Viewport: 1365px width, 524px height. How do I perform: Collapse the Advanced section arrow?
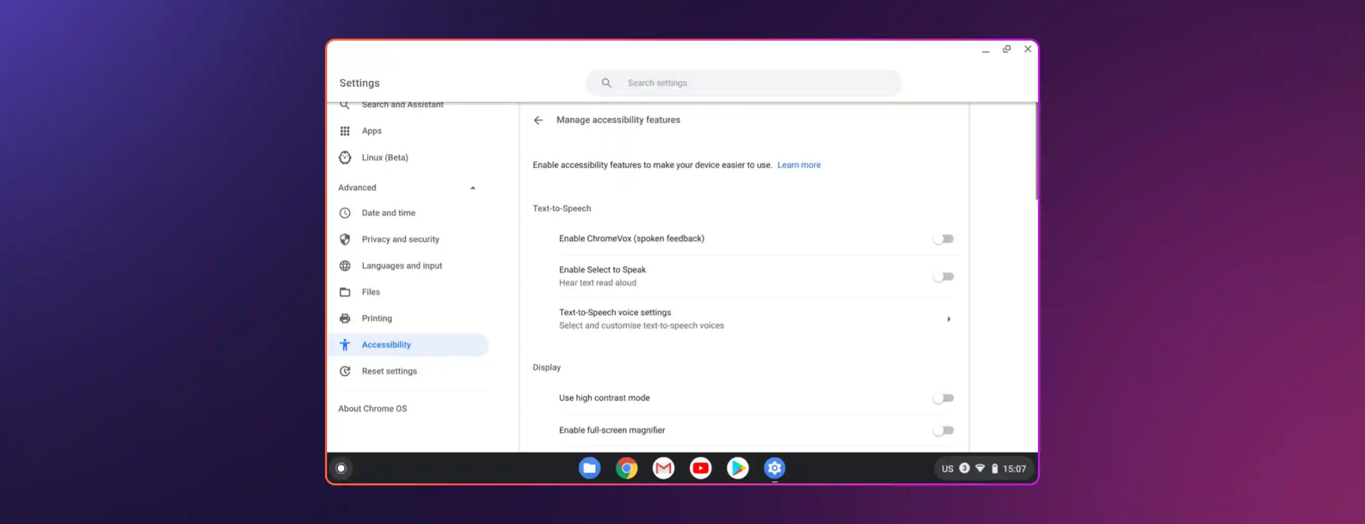click(473, 188)
